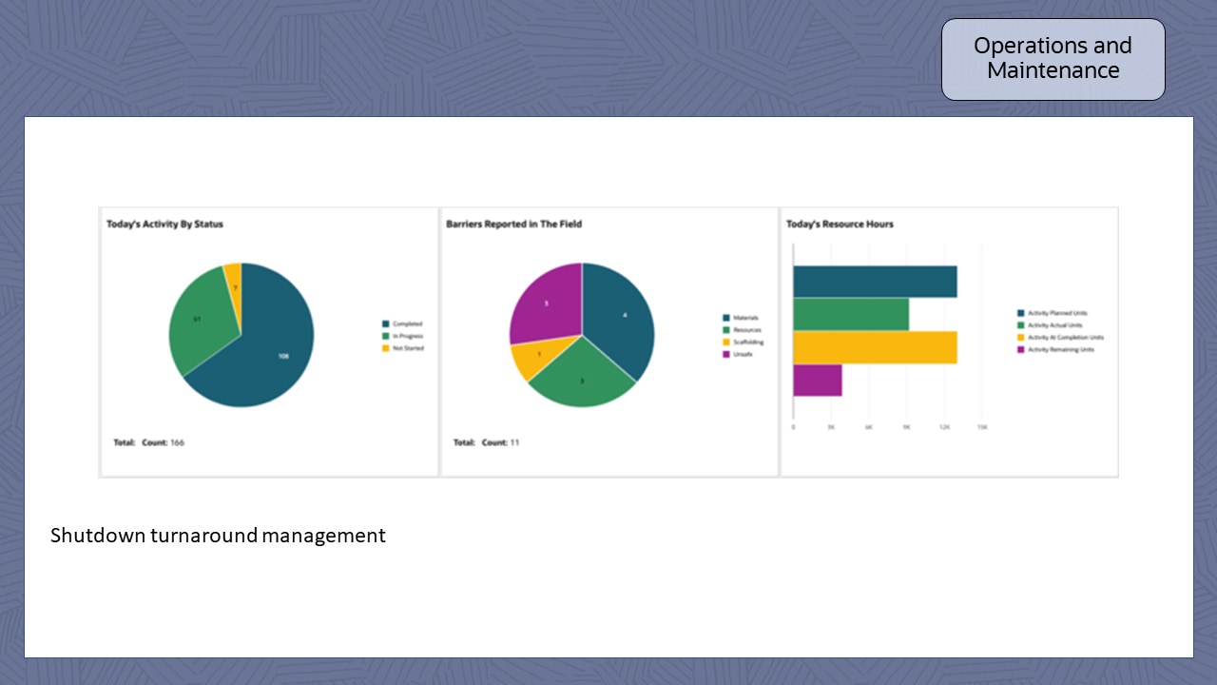Expand the Today's Resource Hours chart
Screen dimensions: 1217x685
[839, 224]
